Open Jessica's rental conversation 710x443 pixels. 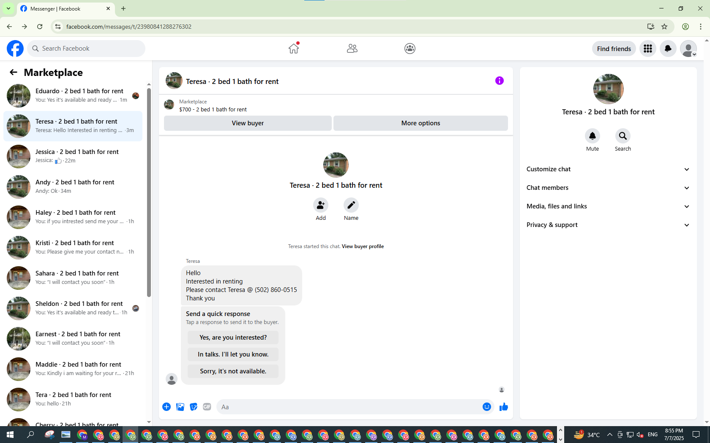(x=73, y=157)
